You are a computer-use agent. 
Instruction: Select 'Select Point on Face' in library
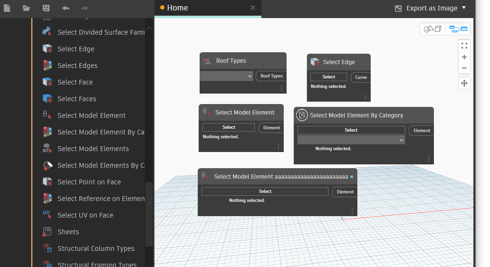pos(89,182)
